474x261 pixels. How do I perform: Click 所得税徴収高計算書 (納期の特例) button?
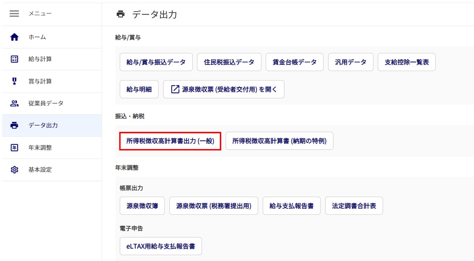click(x=279, y=141)
